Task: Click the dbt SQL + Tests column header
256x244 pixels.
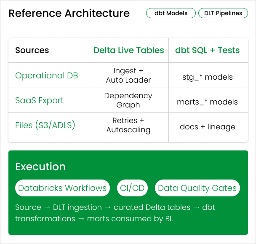Action: [x=207, y=50]
